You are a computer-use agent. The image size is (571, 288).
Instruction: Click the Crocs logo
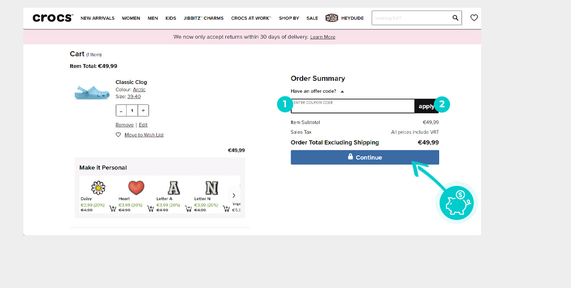(x=52, y=18)
